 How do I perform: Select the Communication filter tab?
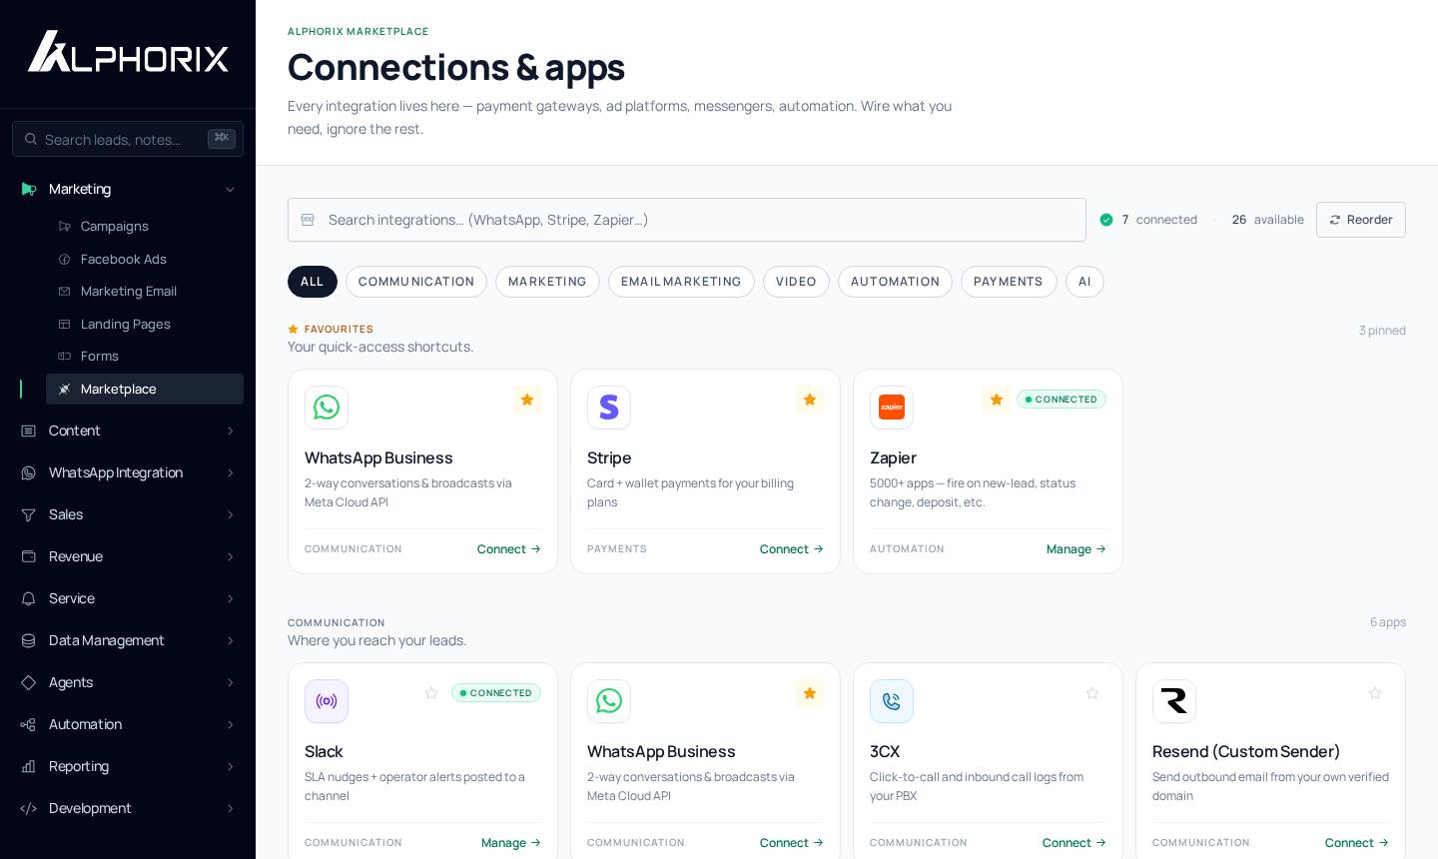(x=416, y=282)
